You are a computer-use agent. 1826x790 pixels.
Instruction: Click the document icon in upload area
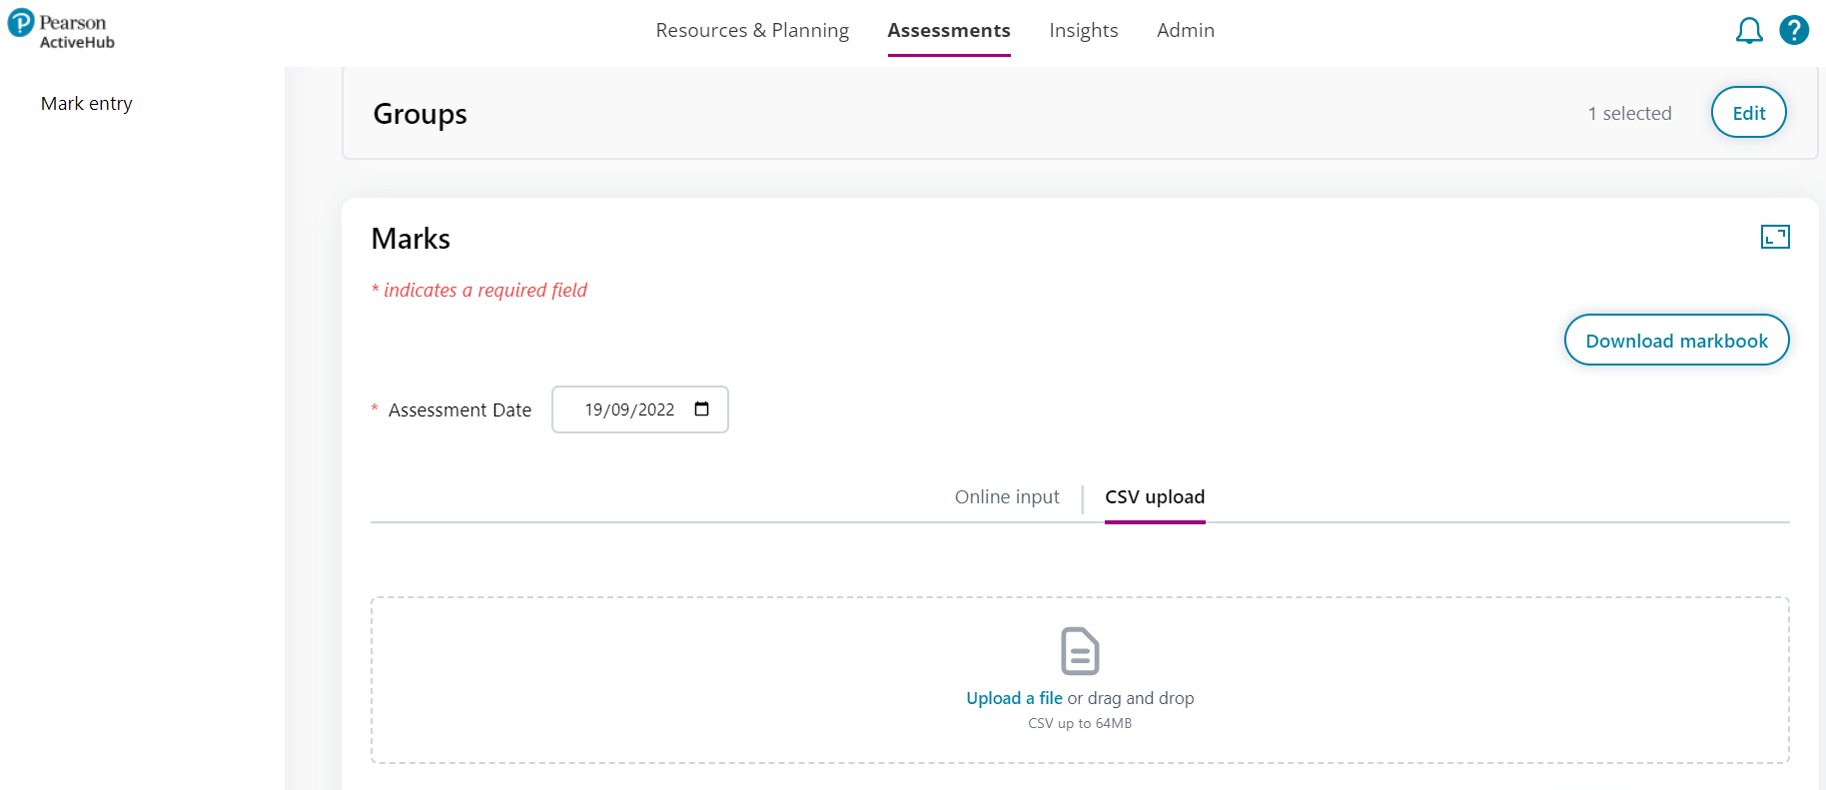1080,651
